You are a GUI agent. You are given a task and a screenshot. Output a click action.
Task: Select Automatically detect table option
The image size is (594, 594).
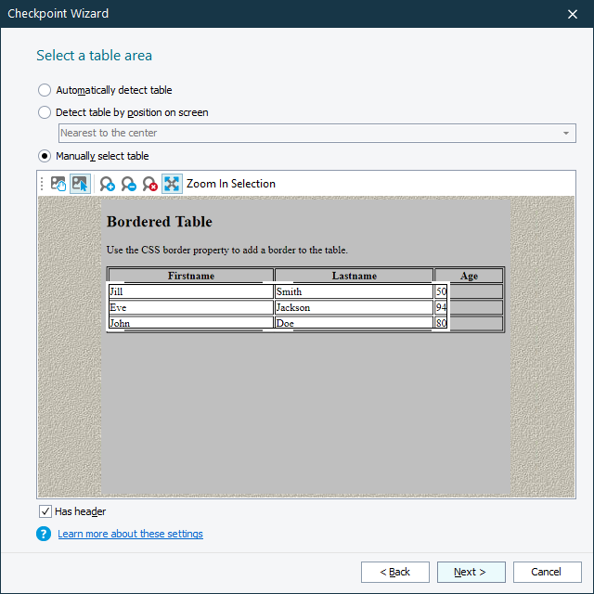click(45, 90)
